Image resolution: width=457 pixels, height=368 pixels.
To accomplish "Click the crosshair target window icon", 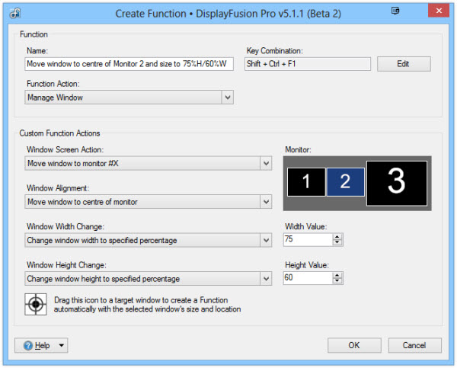I will coord(36,304).
